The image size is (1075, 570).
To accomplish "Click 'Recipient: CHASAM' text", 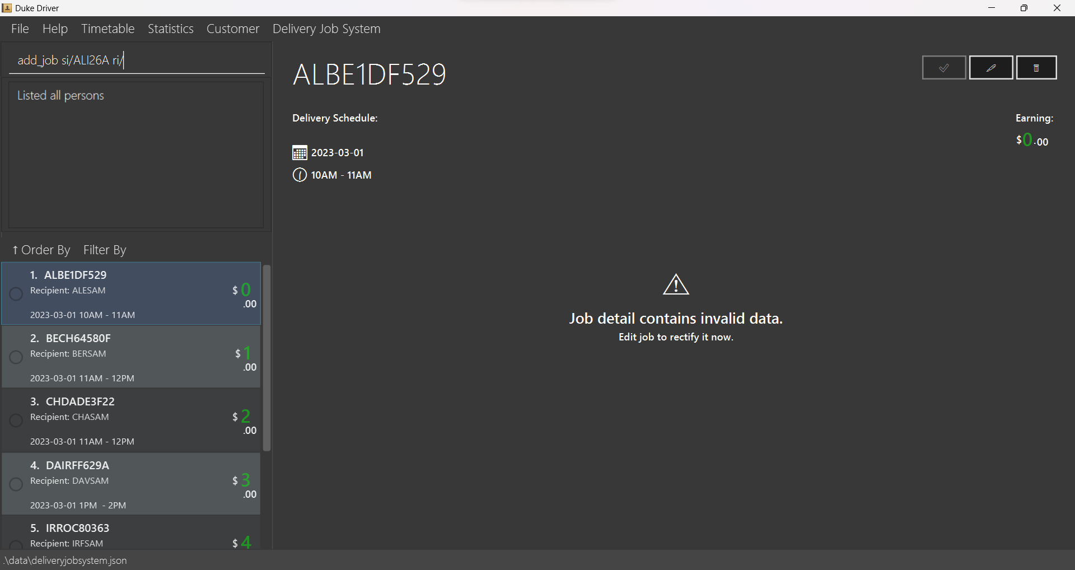I will tap(69, 417).
